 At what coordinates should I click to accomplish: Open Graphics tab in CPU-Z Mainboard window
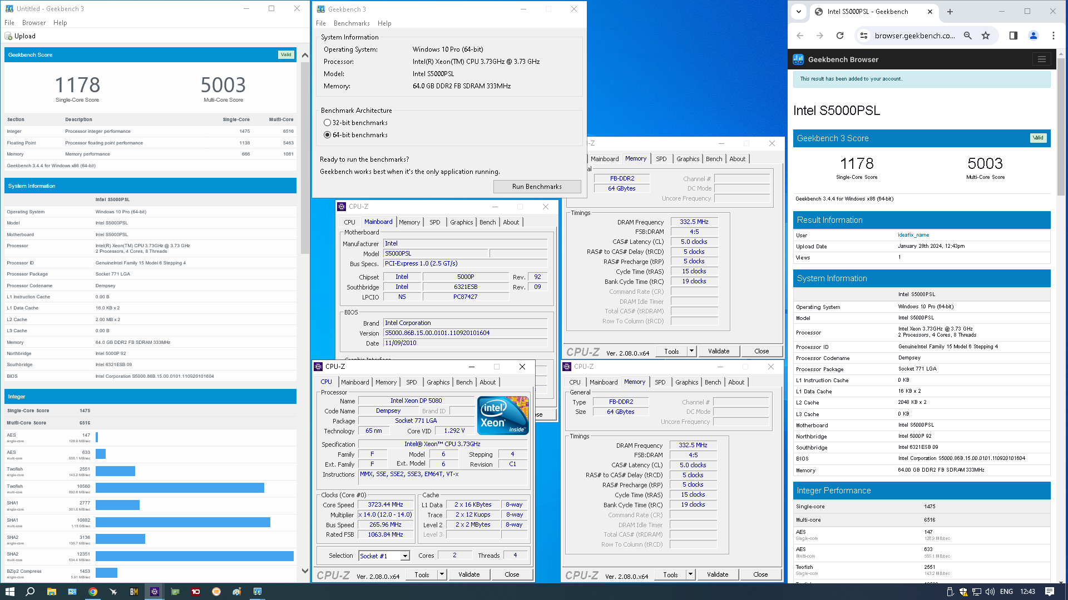click(462, 222)
